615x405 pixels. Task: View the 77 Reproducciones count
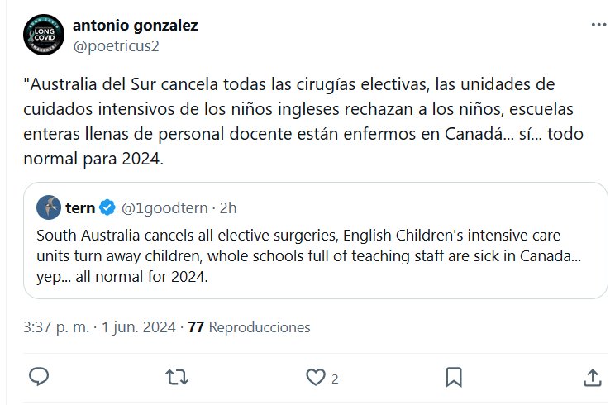249,327
